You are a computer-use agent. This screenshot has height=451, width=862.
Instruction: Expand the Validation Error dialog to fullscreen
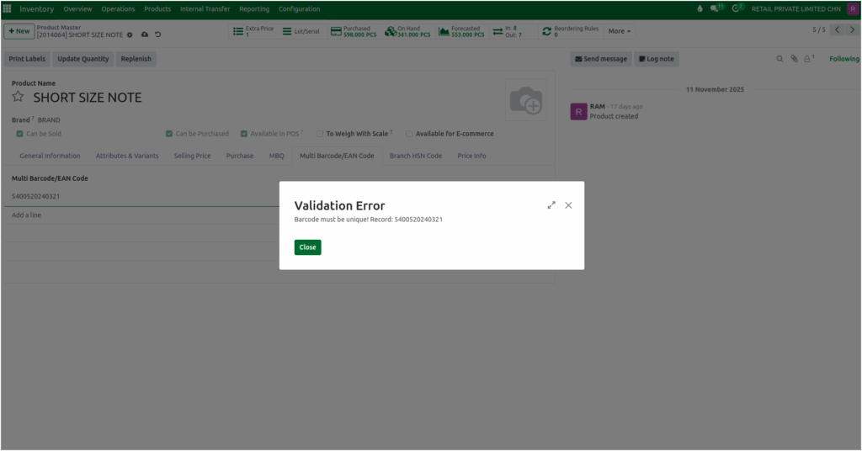pyautogui.click(x=551, y=205)
